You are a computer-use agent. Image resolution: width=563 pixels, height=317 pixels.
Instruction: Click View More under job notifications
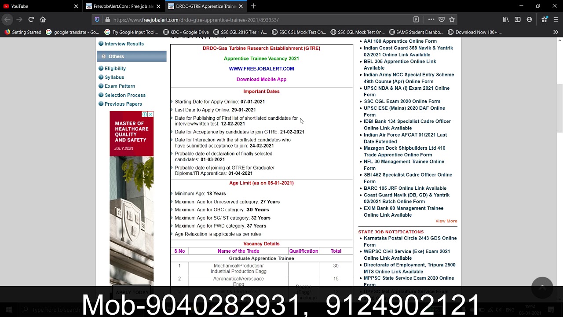(x=446, y=221)
